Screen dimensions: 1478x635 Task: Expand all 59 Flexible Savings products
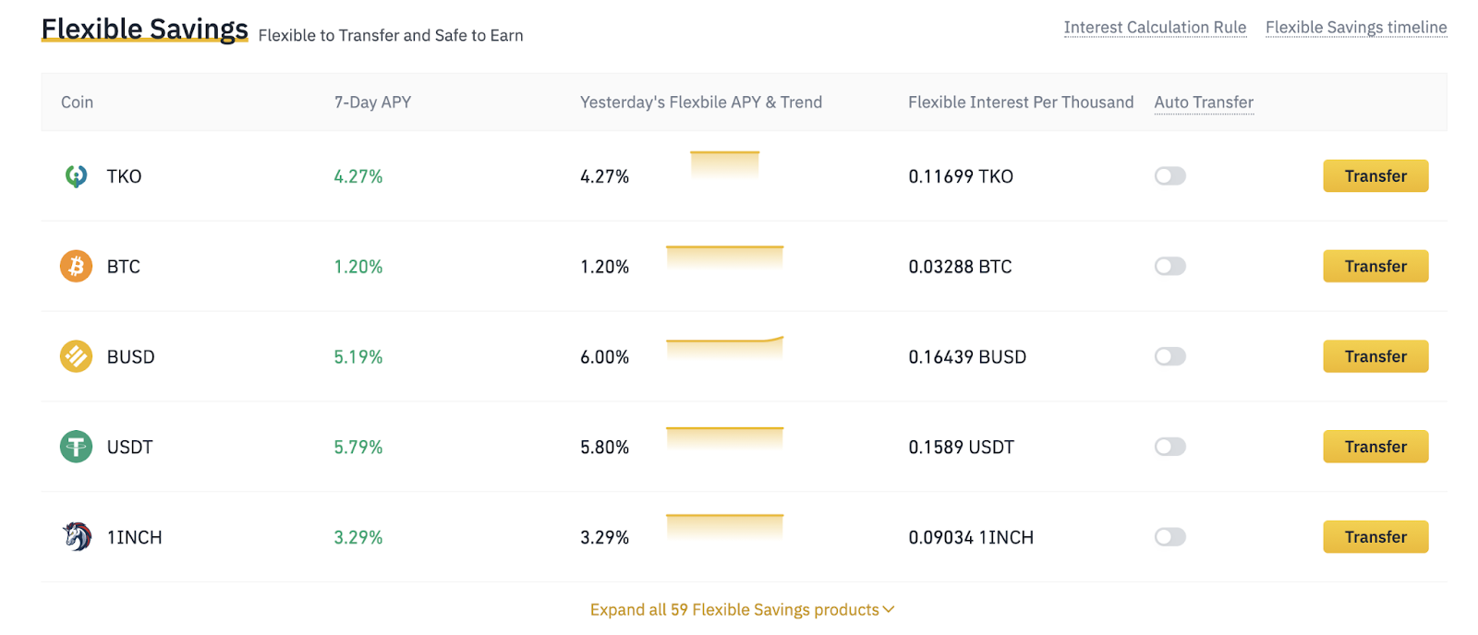coord(742,610)
